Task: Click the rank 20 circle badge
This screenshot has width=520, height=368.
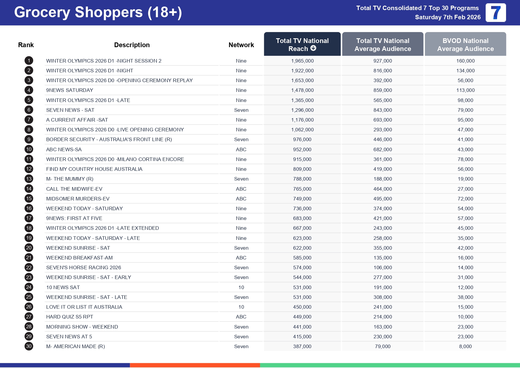Action: [x=29, y=248]
